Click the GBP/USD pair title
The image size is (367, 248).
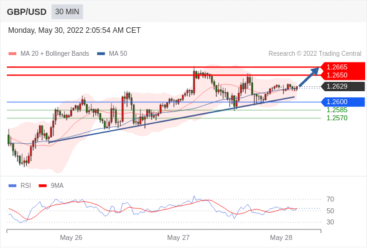pos(27,12)
